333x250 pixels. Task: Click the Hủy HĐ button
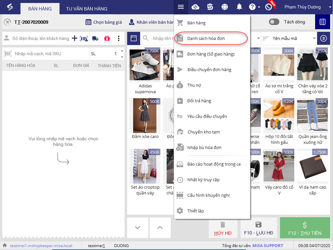click(x=223, y=229)
